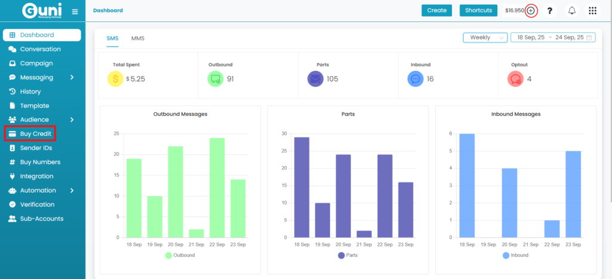Click the add credit plus icon
The image size is (612, 279).
[x=531, y=11]
